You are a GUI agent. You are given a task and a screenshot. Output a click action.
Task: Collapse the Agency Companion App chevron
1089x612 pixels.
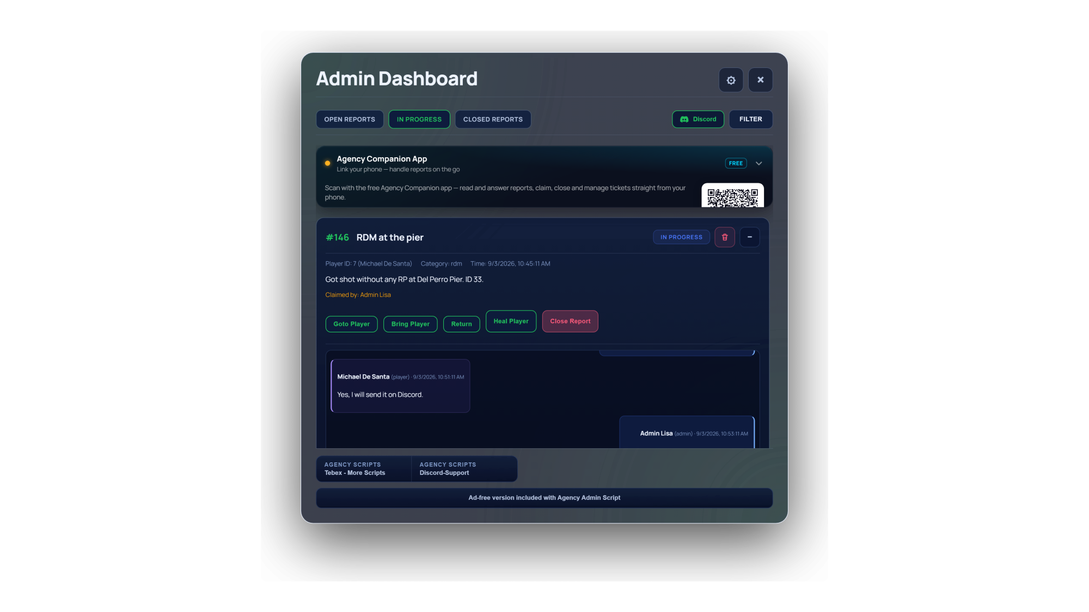758,163
